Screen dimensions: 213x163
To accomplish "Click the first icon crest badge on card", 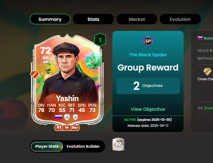I will pyautogui.click(x=67, y=117).
